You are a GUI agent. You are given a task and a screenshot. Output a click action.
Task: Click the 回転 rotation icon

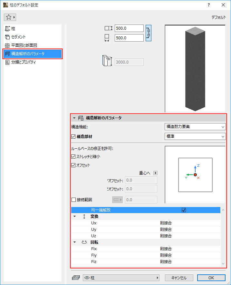coord(84,242)
